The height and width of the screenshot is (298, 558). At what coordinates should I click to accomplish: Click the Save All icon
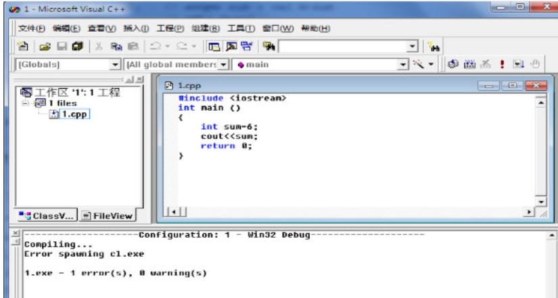pyautogui.click(x=77, y=46)
